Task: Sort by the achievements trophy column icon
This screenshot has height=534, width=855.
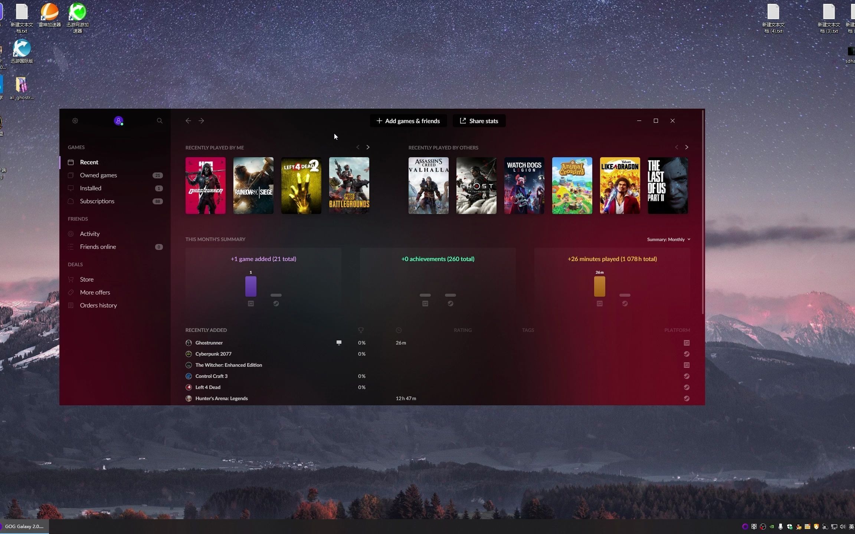Action: (x=361, y=330)
